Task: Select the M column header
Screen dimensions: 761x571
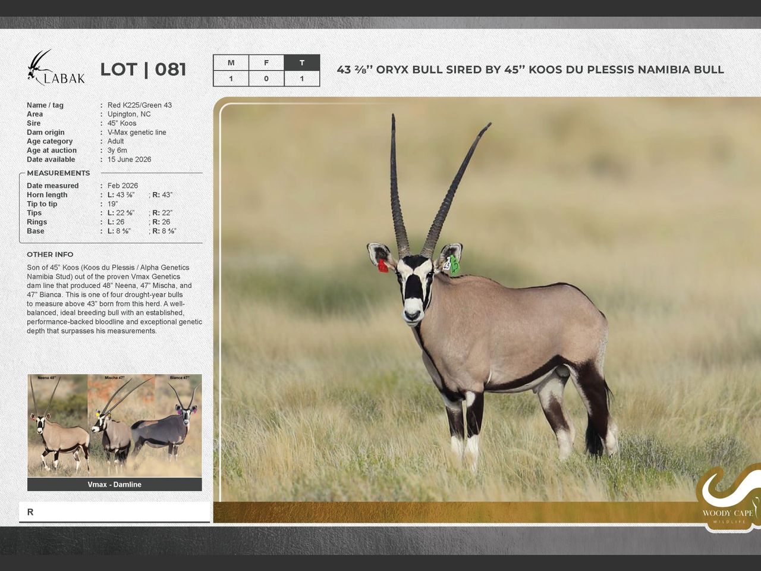Action: tap(231, 62)
